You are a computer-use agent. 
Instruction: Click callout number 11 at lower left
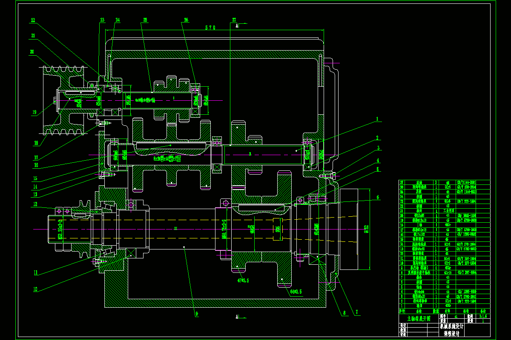click(x=36, y=273)
